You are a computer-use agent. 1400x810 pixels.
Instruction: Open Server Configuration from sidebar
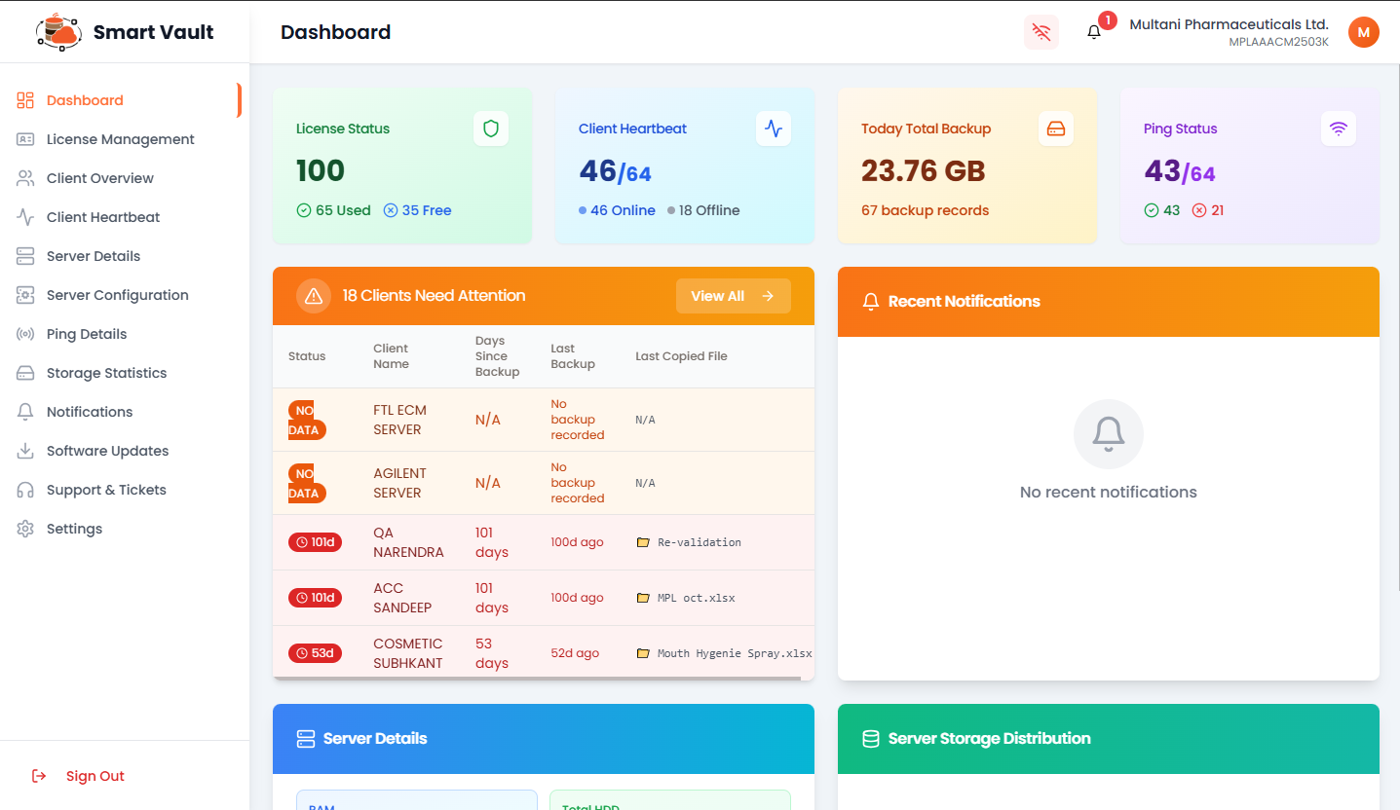(117, 295)
